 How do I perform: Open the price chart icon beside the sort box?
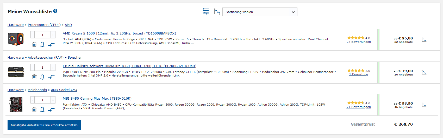(x=217, y=11)
